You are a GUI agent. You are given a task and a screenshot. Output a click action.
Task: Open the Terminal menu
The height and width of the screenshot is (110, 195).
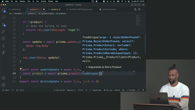(43, 1)
